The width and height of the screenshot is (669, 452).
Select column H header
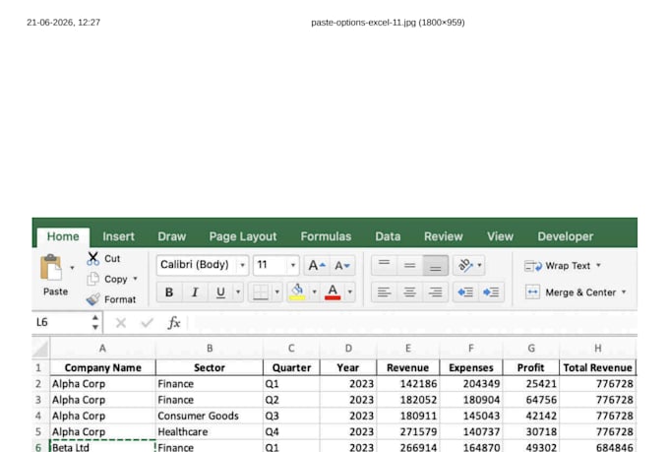(598, 349)
